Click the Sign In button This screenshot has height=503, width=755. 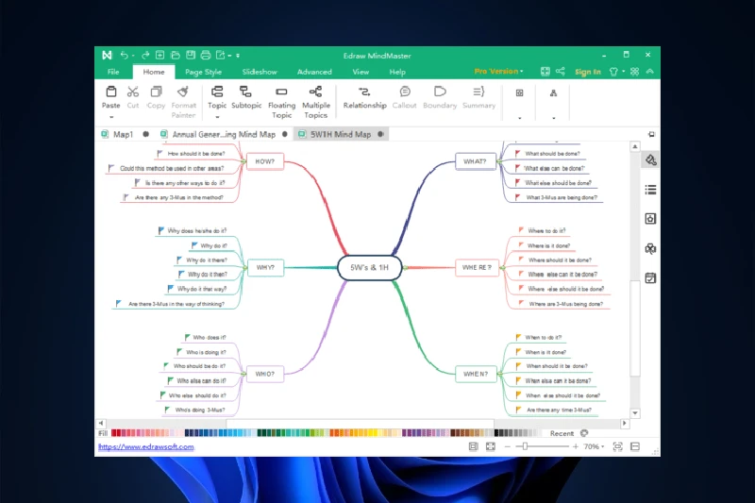tap(587, 72)
